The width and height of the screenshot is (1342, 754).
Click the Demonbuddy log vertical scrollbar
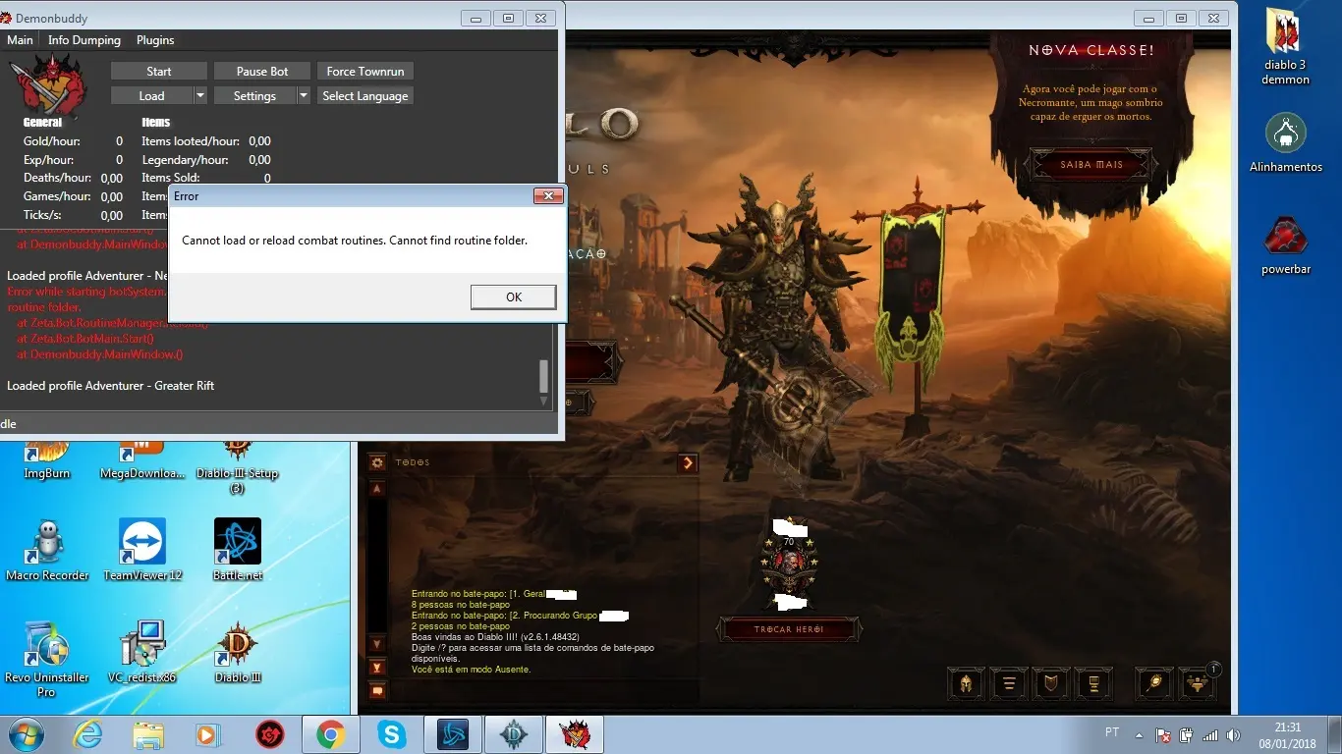tap(543, 376)
